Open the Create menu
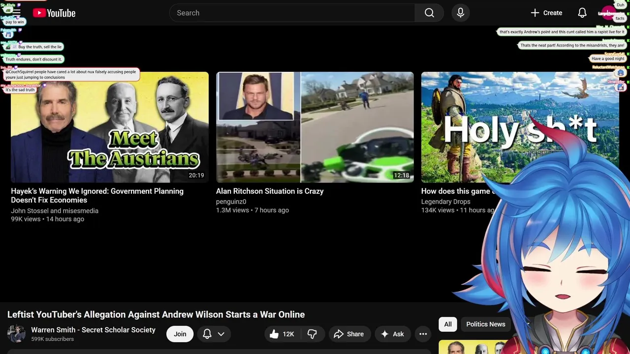 546,13
